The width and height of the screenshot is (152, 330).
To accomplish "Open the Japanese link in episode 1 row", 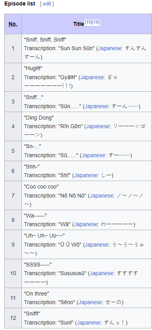I will 110,49.
